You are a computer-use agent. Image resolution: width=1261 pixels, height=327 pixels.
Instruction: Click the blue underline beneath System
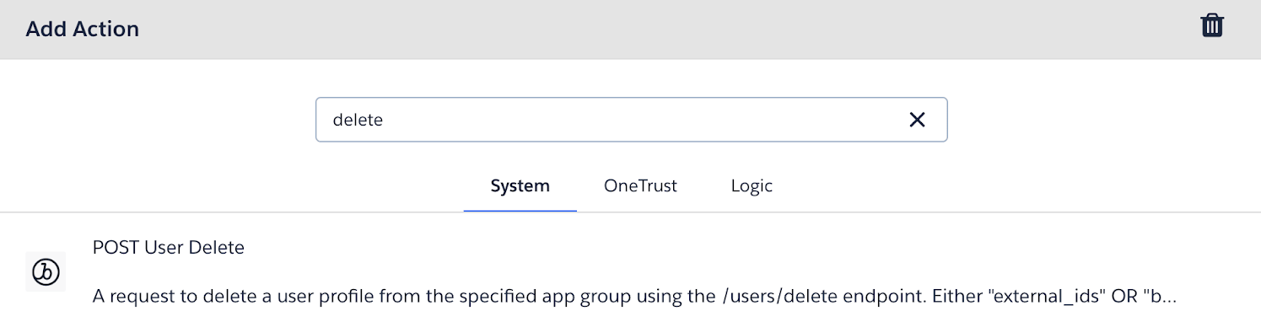[x=520, y=211]
